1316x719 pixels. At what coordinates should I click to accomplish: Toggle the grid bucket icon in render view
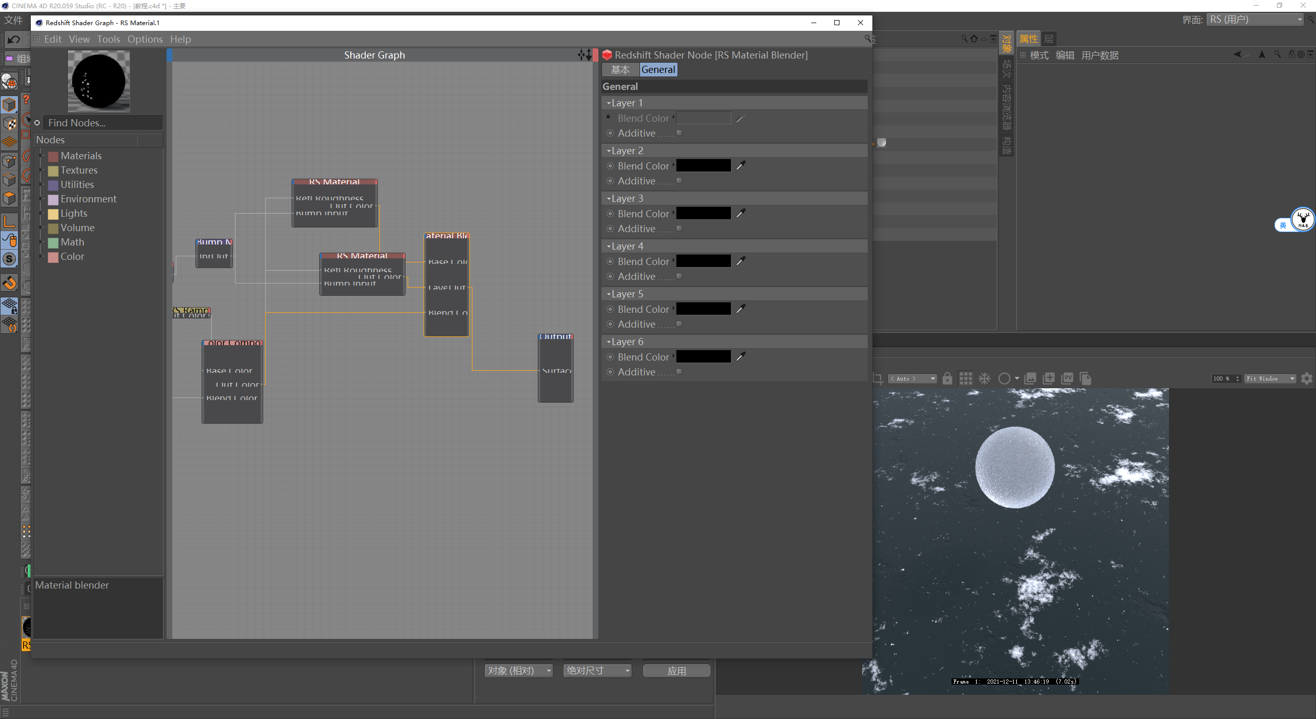tap(965, 379)
